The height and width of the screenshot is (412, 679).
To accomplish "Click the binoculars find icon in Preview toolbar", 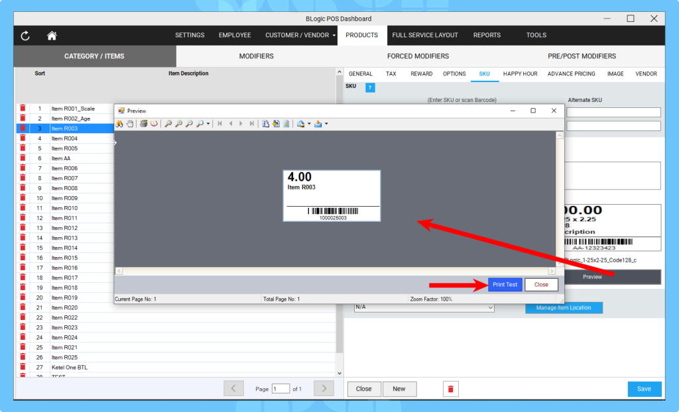I will click(x=119, y=124).
